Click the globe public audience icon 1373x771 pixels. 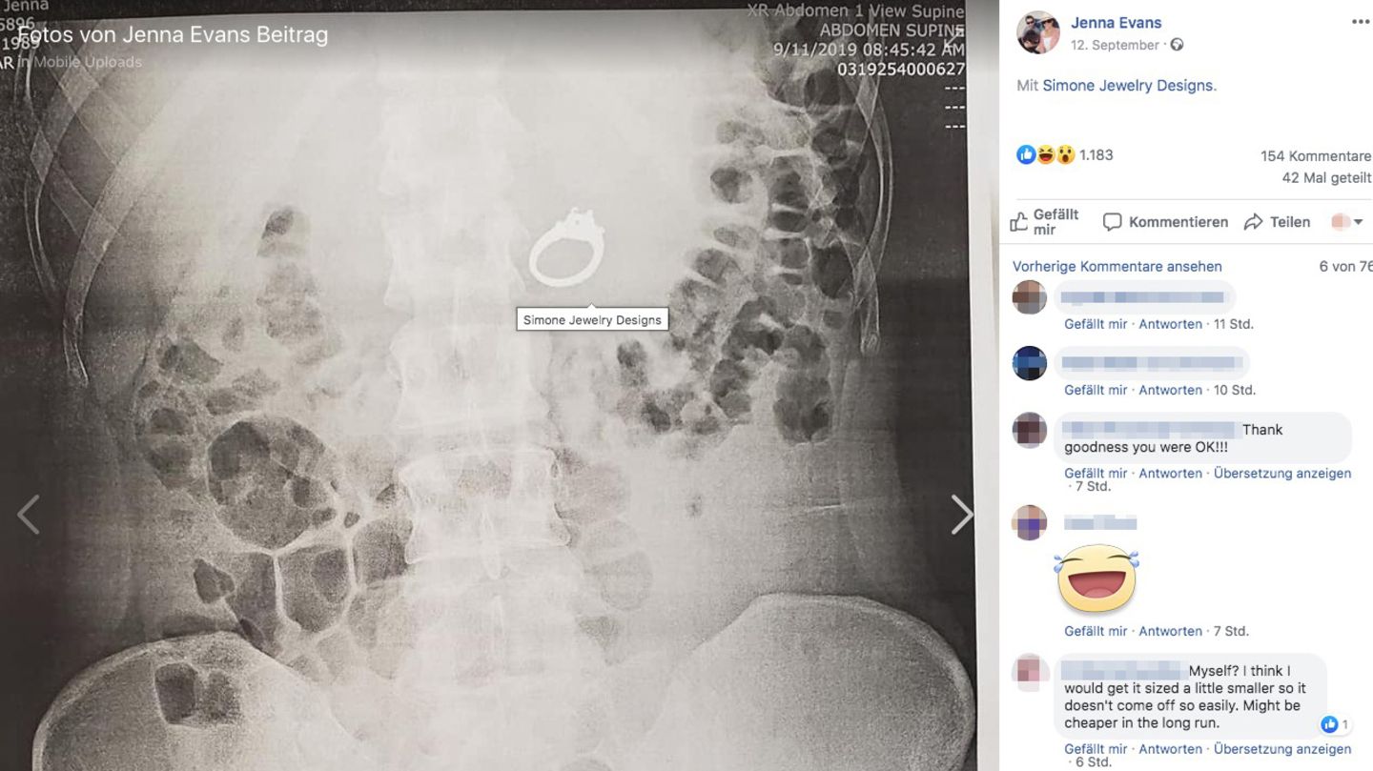pos(1177,45)
